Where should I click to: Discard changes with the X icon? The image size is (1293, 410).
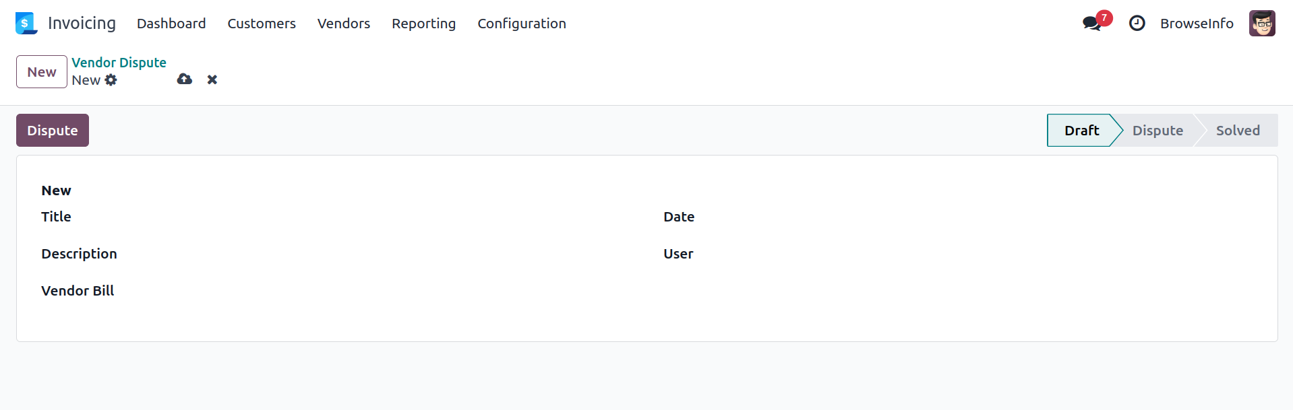coord(212,79)
